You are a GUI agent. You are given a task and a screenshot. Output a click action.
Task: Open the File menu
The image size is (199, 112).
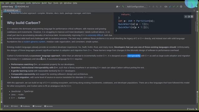(2, 3)
